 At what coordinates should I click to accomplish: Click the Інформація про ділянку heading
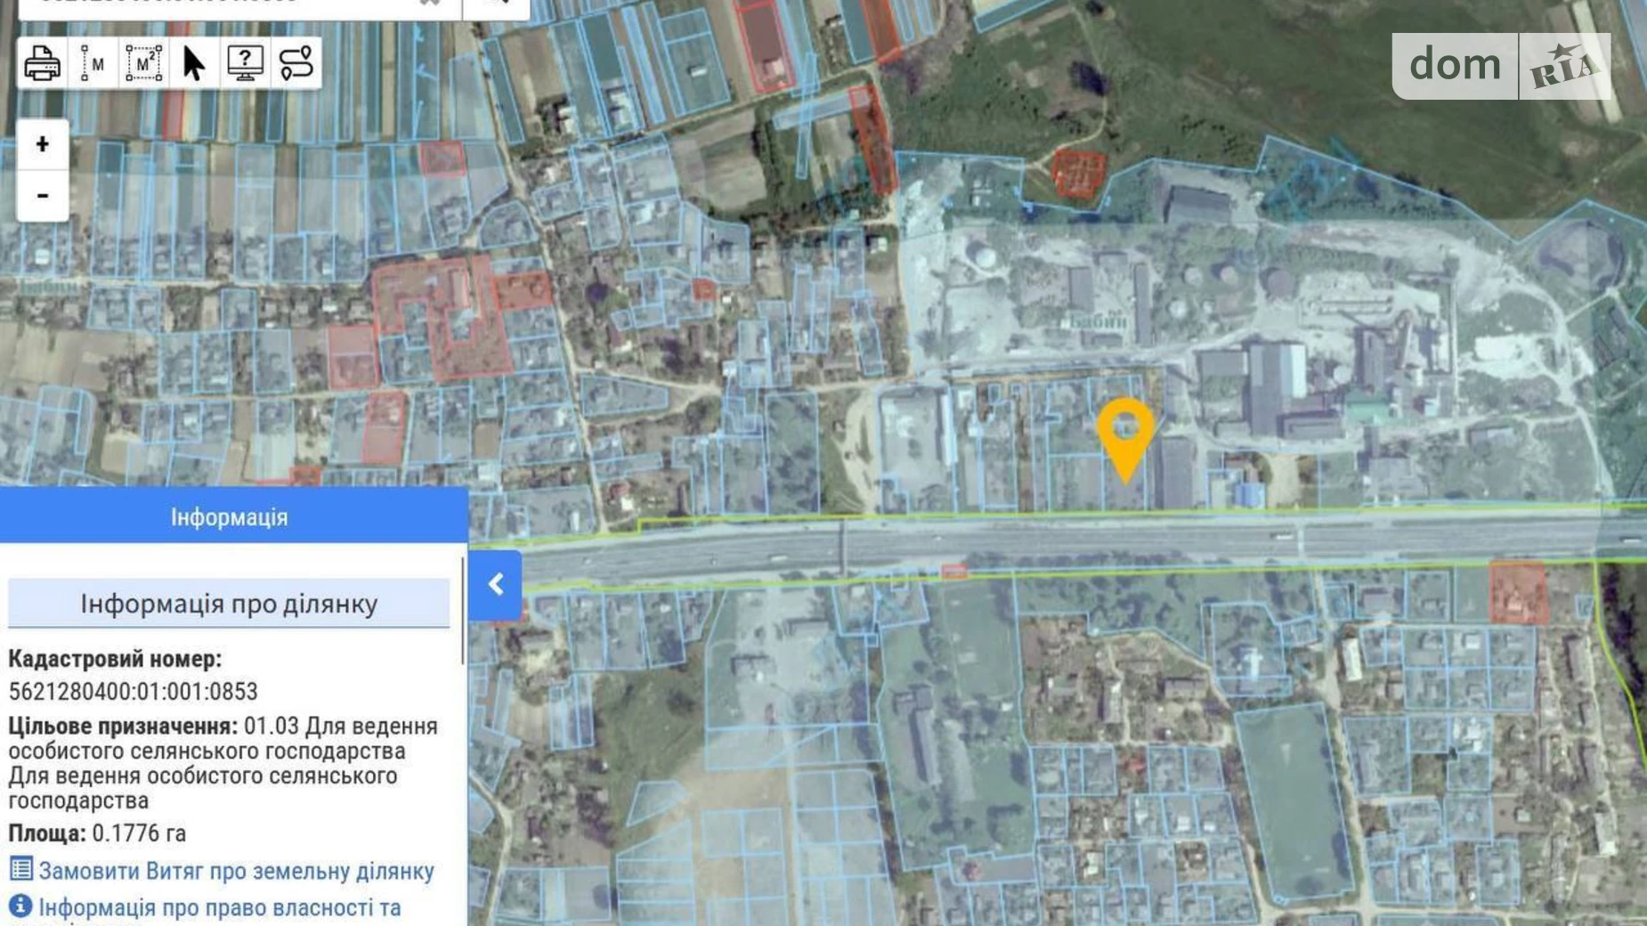point(229,604)
